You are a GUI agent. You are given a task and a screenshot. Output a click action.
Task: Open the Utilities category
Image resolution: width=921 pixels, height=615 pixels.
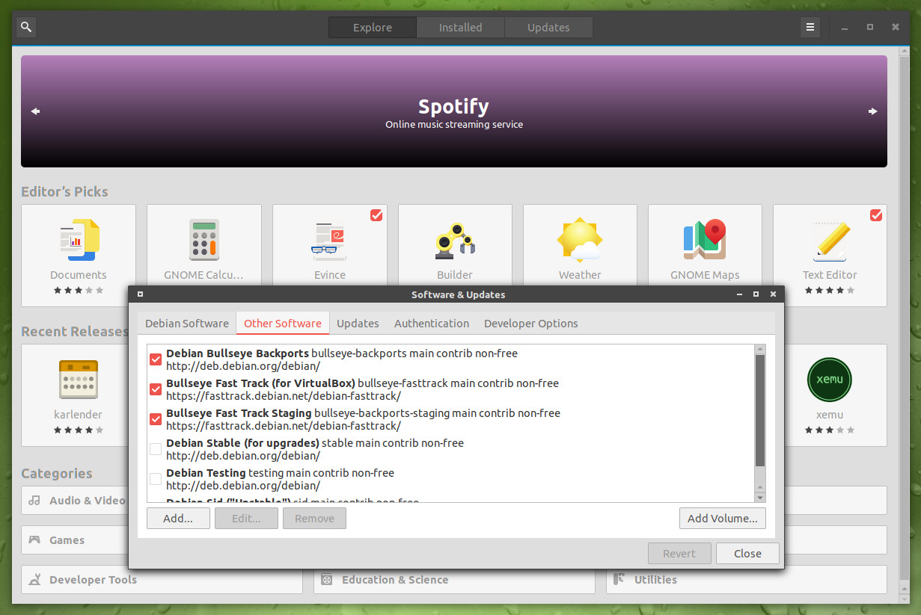pos(747,579)
